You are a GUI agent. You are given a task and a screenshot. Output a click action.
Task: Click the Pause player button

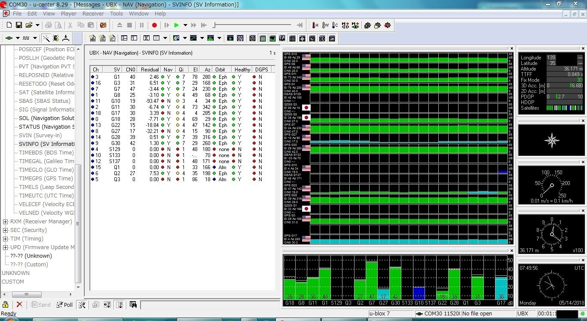coord(142,25)
